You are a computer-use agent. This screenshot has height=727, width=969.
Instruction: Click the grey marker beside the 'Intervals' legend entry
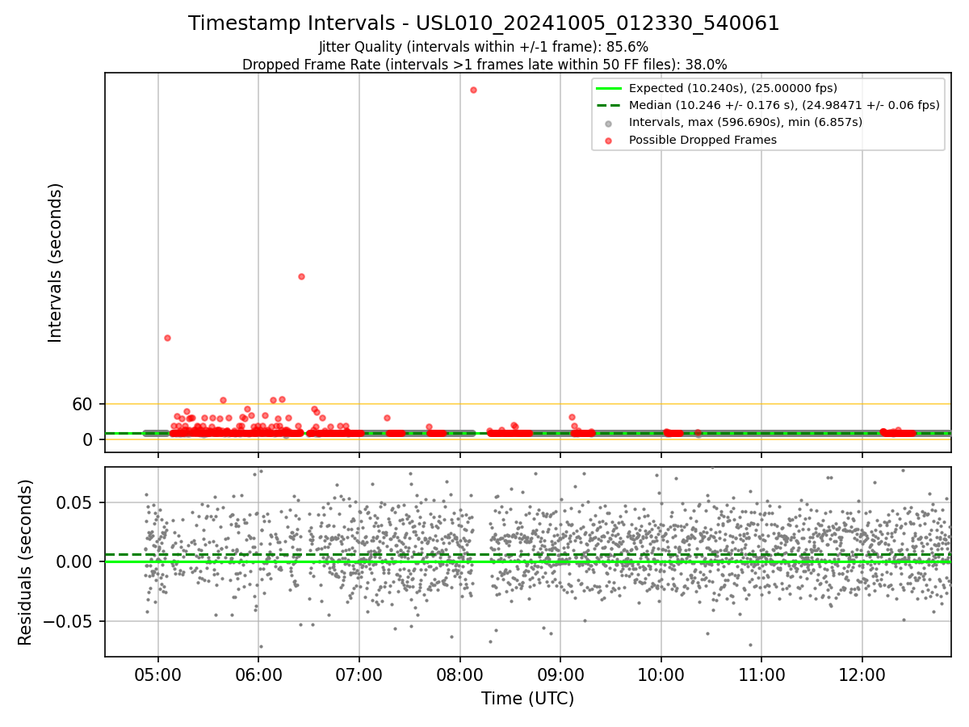click(x=609, y=124)
